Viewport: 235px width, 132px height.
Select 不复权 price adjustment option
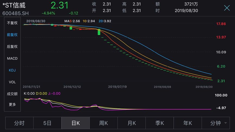12,23
